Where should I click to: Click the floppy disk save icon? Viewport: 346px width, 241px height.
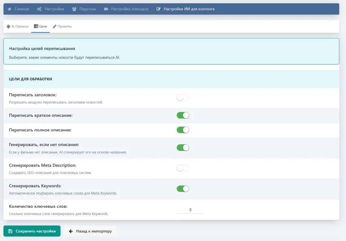10,231
